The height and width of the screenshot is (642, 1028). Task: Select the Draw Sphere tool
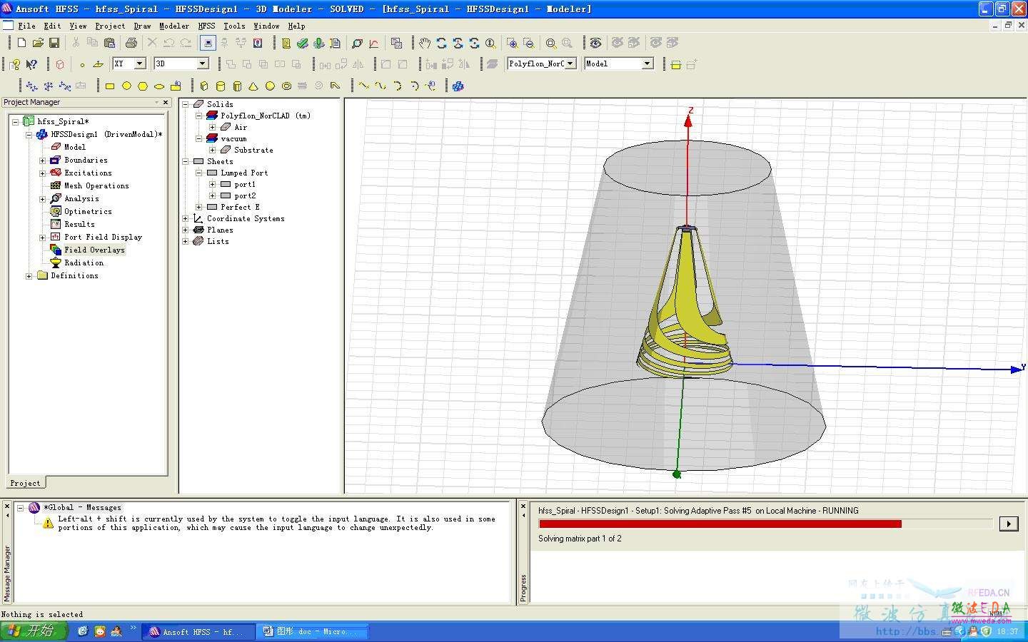click(270, 86)
